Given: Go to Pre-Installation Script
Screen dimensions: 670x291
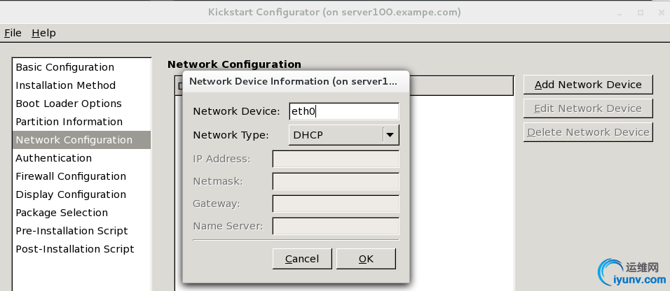Looking at the screenshot, I should pyautogui.click(x=71, y=231).
